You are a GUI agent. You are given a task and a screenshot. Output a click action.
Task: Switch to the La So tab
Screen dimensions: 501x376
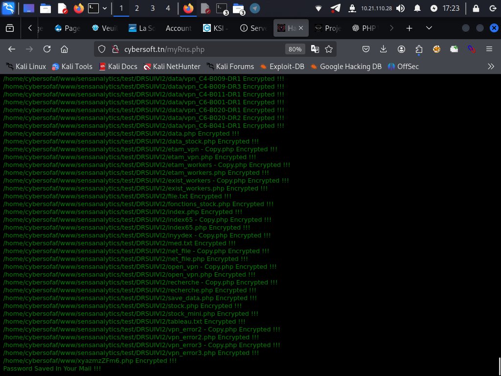(x=142, y=28)
